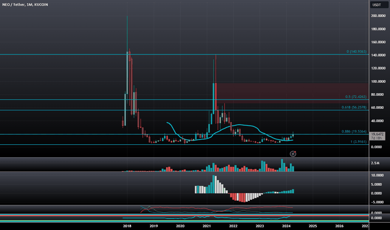Click the 2.5M volume axis label

[x=375, y=163]
